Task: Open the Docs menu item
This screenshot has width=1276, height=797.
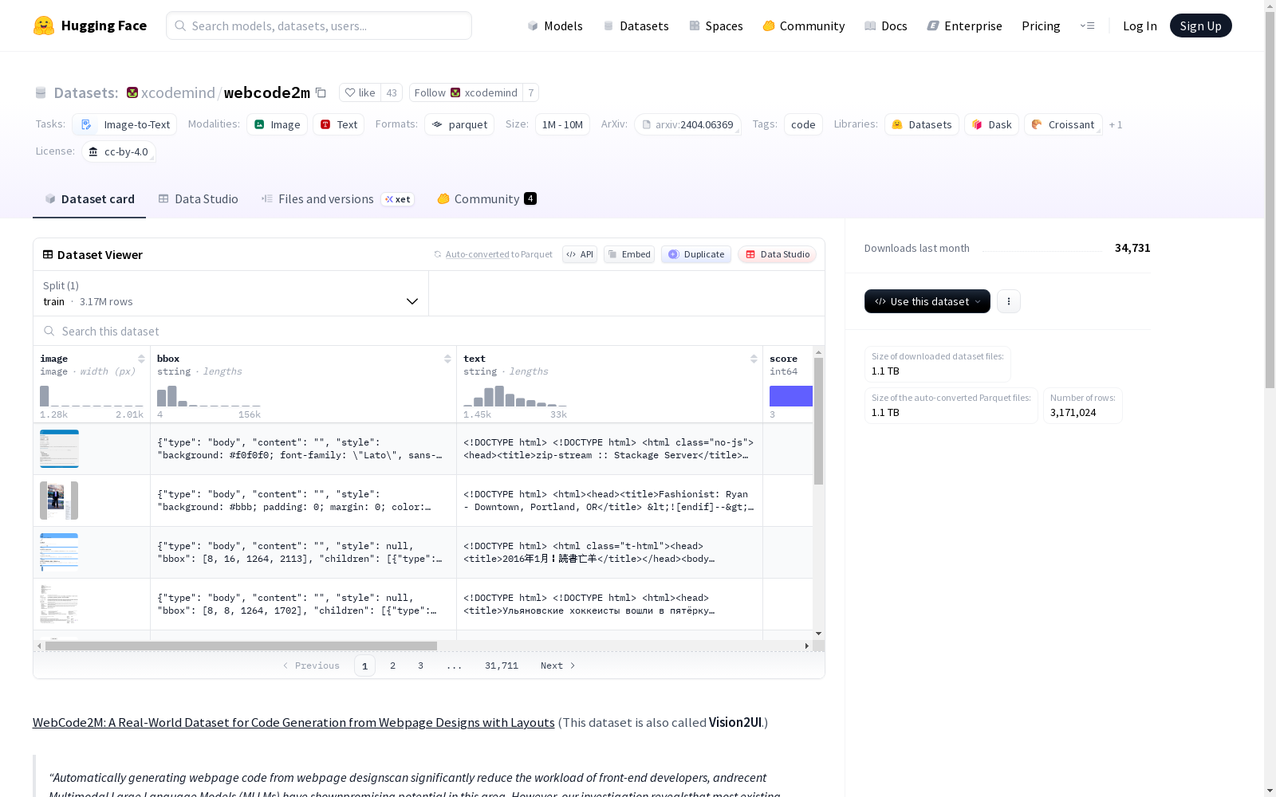Action: pos(886,26)
